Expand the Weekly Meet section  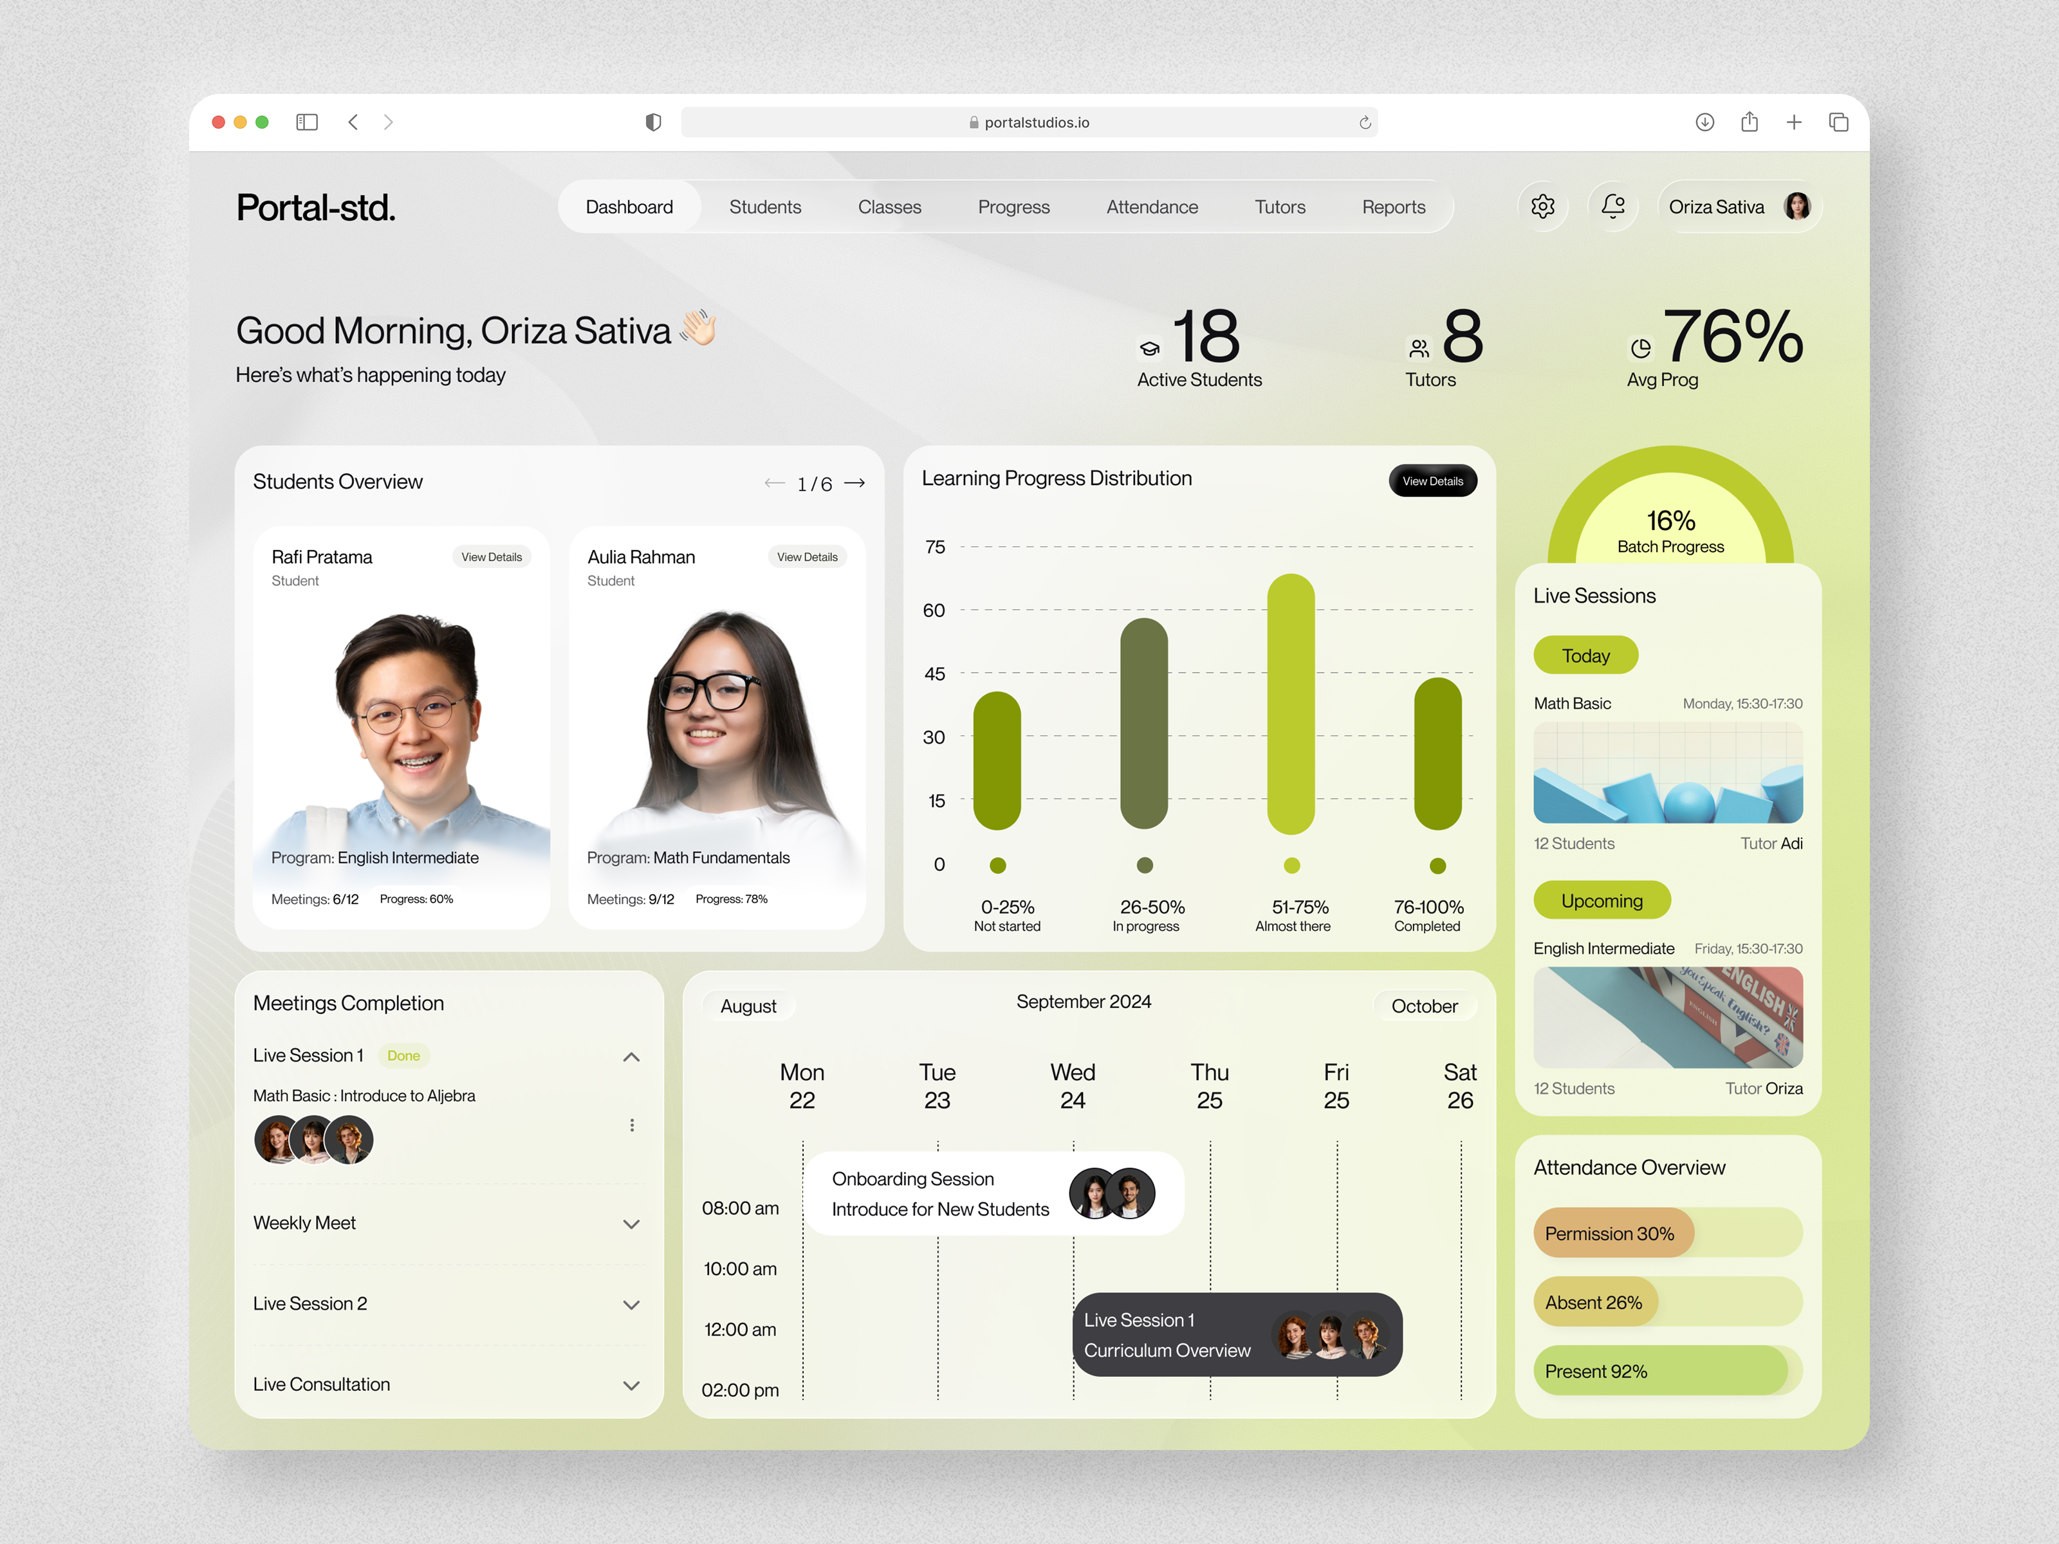click(632, 1224)
